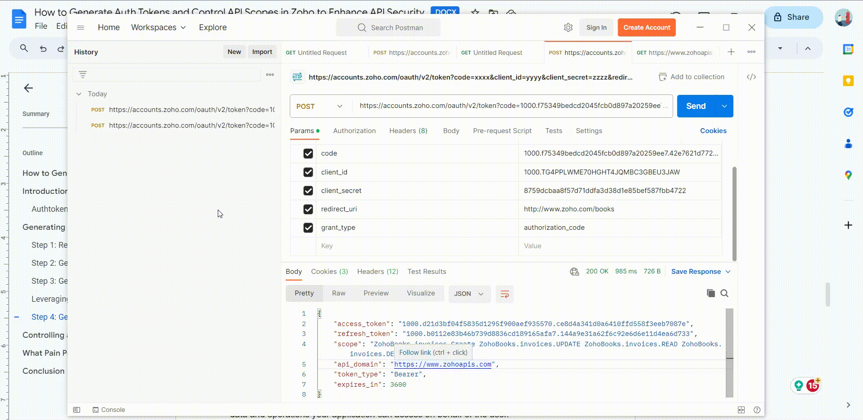Uncheck the client_secret parameter checkbox
Viewport: 863px width, 420px height.
(x=308, y=191)
